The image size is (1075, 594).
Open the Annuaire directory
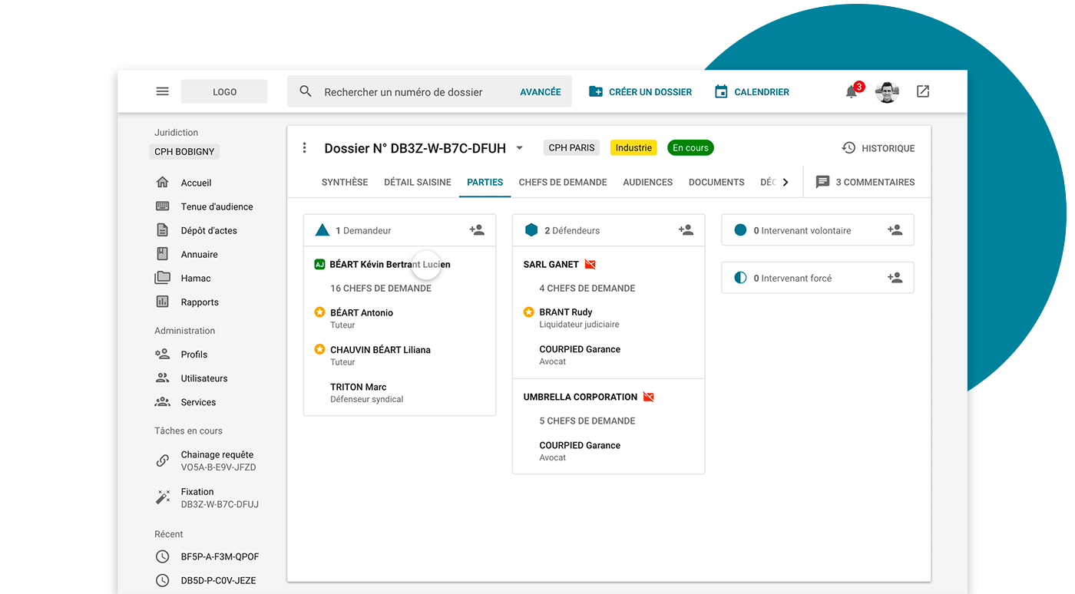(x=187, y=254)
